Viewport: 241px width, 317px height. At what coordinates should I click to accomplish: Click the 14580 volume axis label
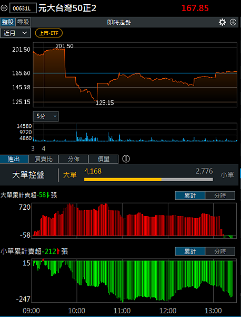point(24,126)
